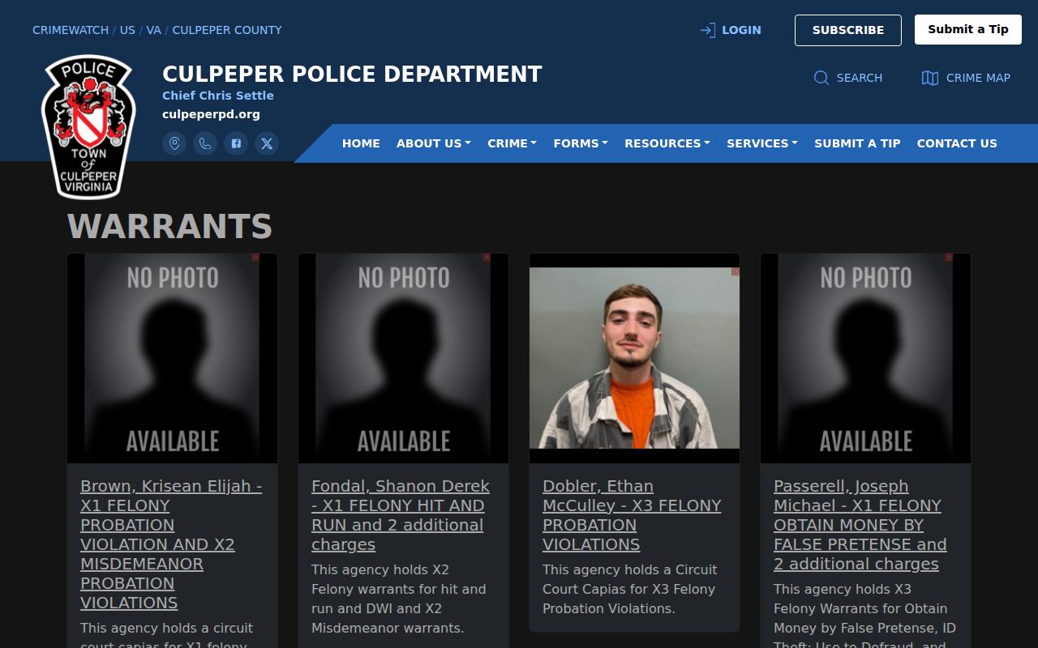The width and height of the screenshot is (1038, 648).
Task: Click the small red icon on Fondal's photo
Action: (487, 258)
